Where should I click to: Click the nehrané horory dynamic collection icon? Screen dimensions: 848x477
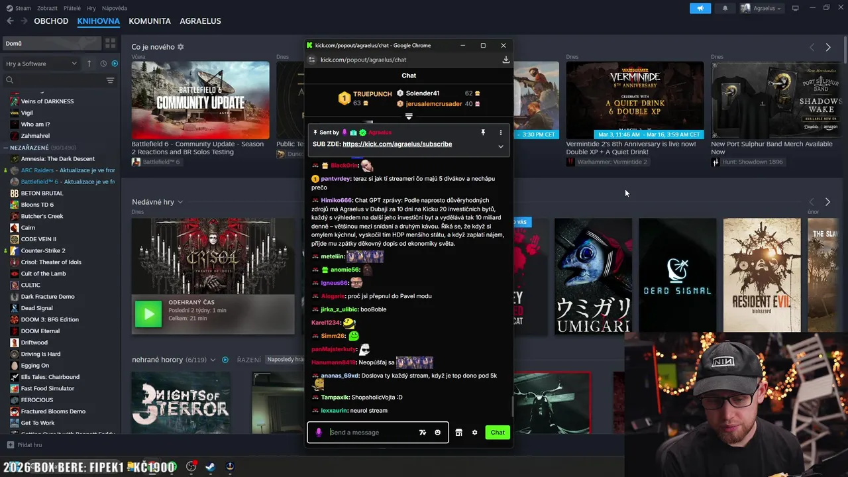click(x=225, y=360)
